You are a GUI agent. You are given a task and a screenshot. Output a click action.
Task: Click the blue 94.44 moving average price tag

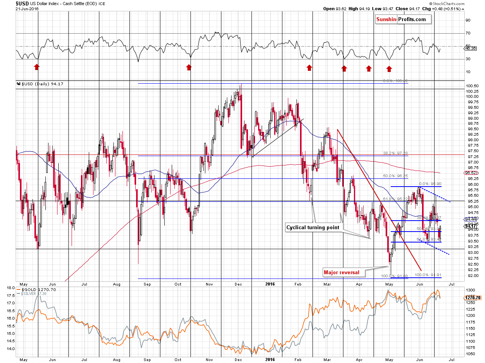click(471, 219)
